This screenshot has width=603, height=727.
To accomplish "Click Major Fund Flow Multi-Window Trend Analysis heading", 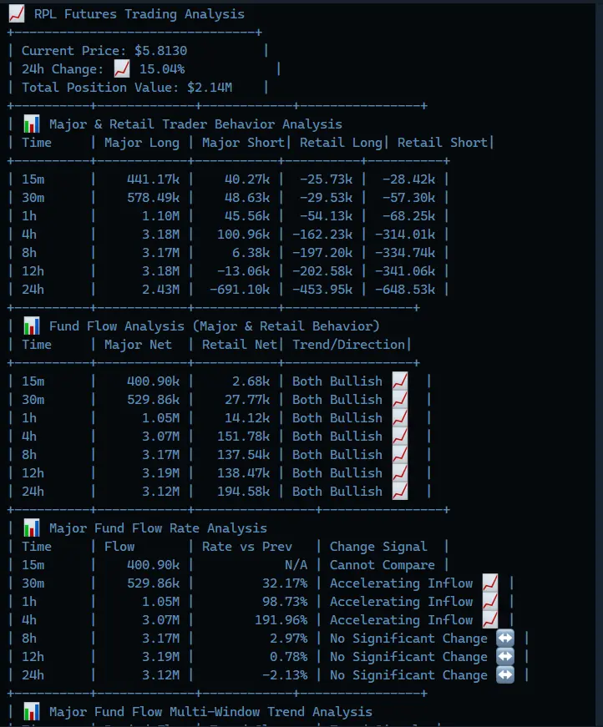I will [x=210, y=712].
